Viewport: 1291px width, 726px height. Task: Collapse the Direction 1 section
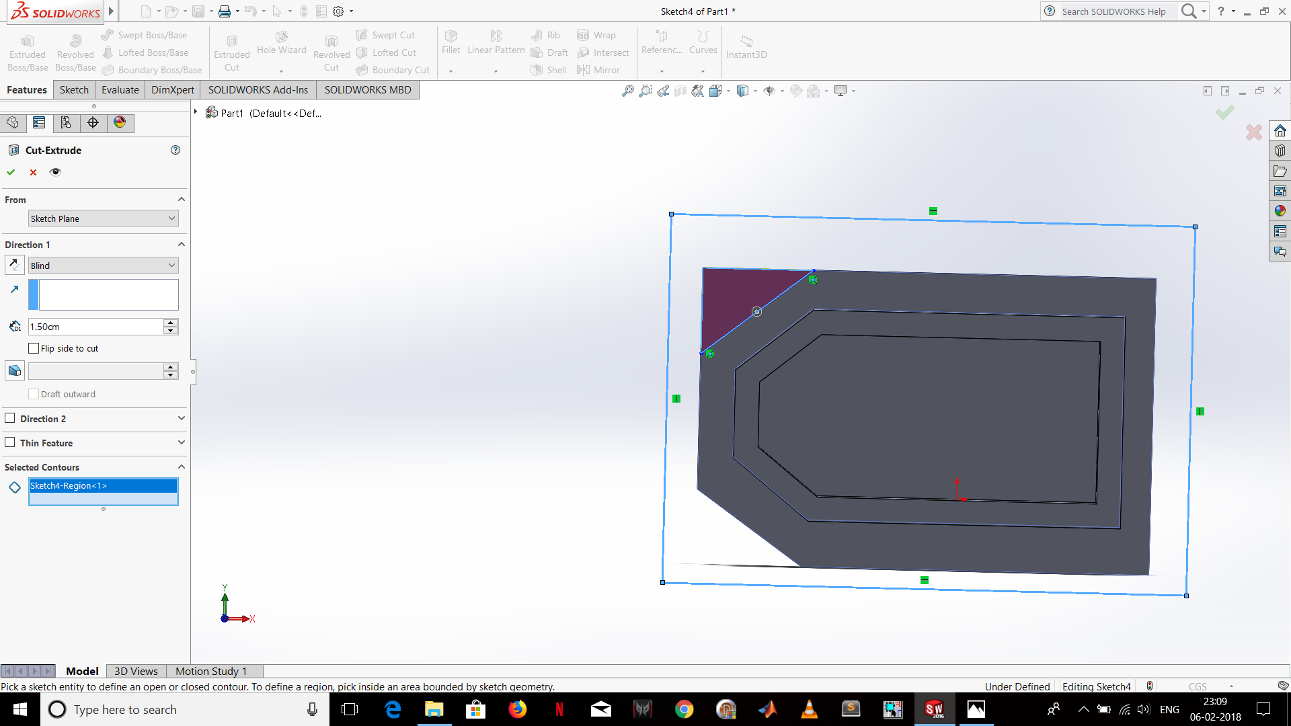point(181,245)
